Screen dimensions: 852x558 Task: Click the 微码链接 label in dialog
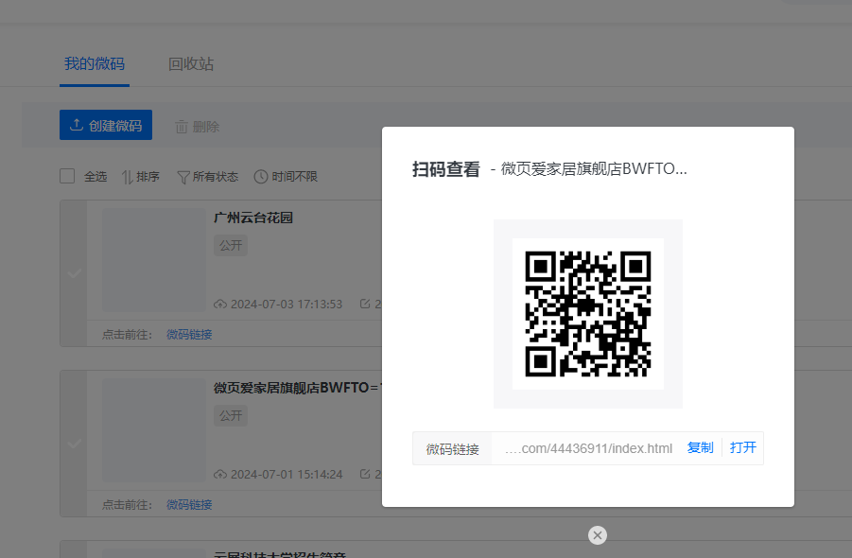(x=452, y=449)
